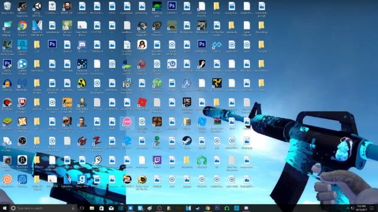Click the Terraria tree icon
Image resolution: width=378 pixels, height=212 pixels.
click(x=157, y=141)
